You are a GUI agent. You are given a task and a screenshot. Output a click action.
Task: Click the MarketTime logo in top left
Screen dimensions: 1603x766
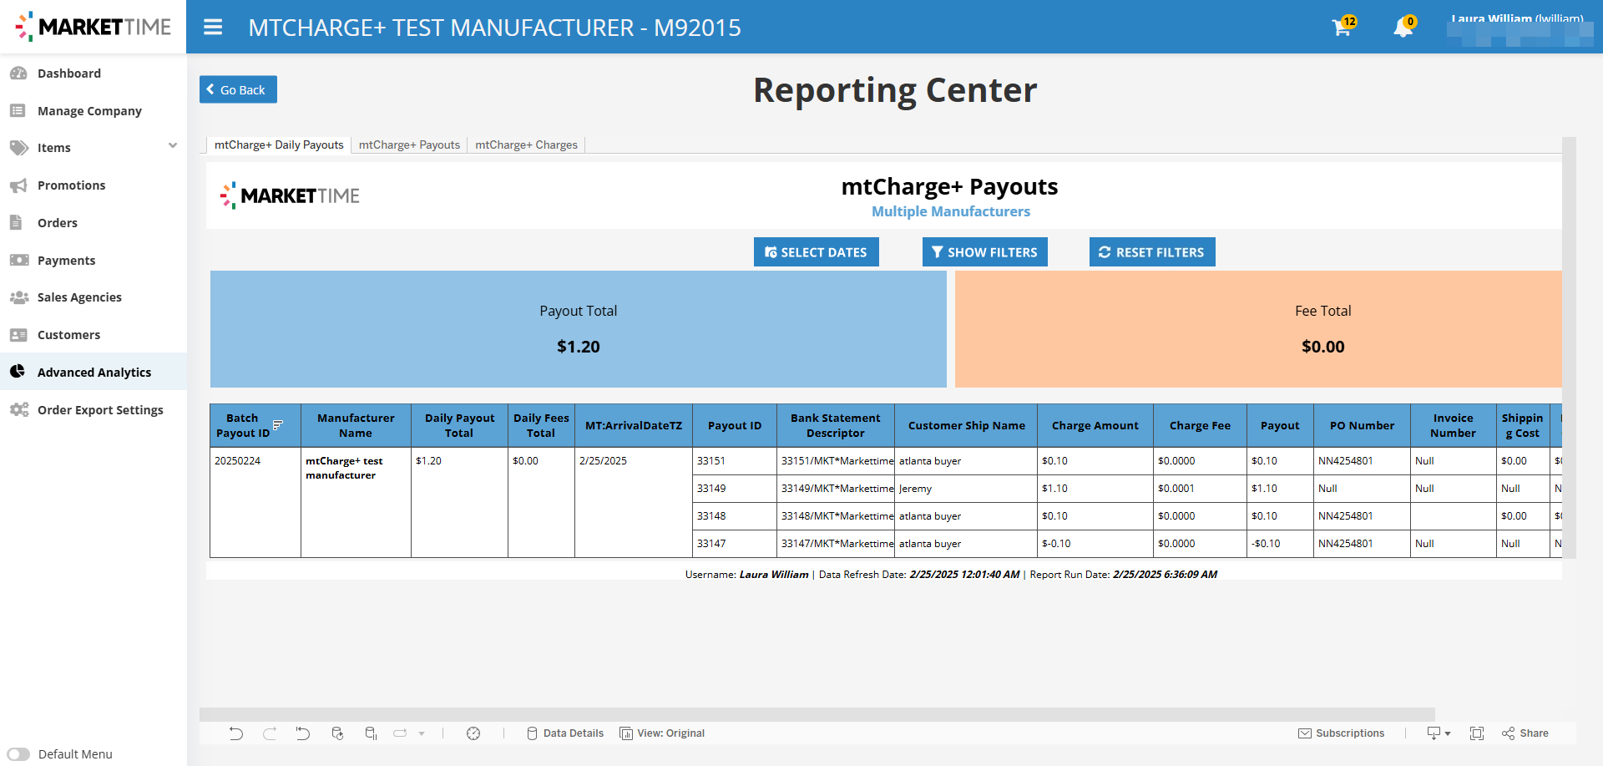click(94, 27)
